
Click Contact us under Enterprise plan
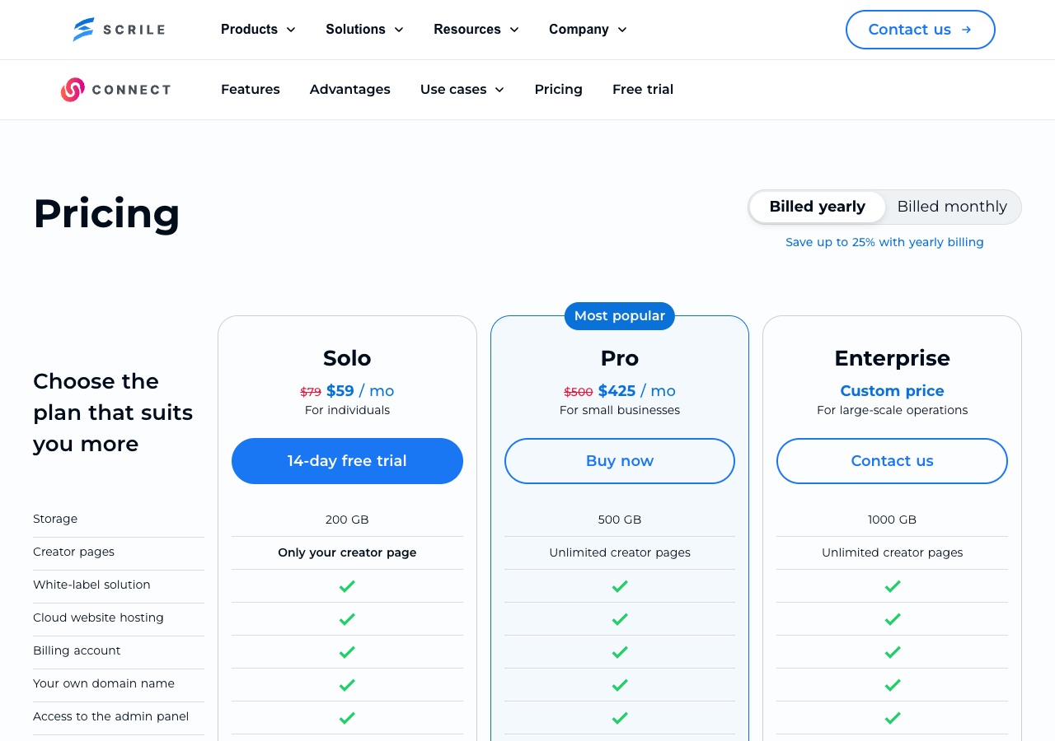pos(892,461)
